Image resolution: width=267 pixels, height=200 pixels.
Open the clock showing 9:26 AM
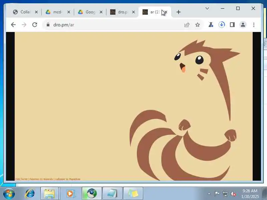[x=250, y=194]
